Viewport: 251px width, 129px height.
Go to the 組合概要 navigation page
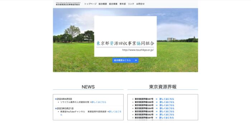103,4
